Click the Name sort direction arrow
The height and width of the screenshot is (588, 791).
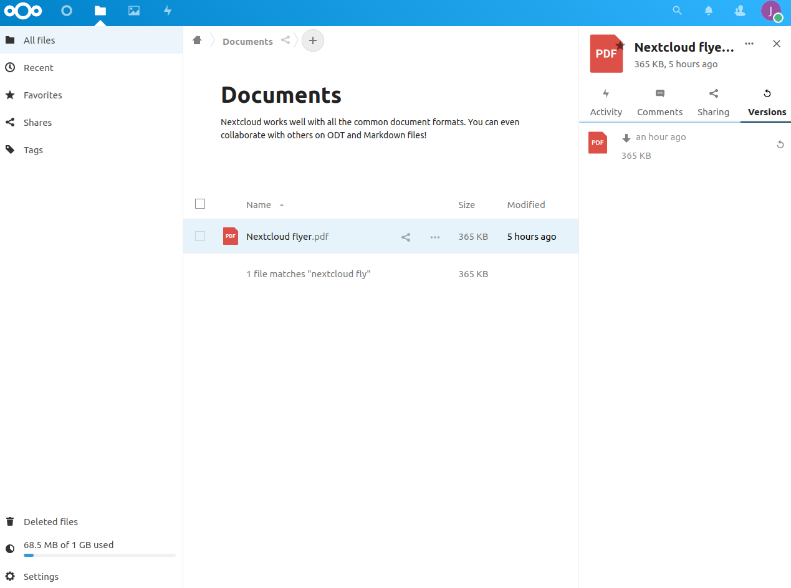pyautogui.click(x=282, y=205)
